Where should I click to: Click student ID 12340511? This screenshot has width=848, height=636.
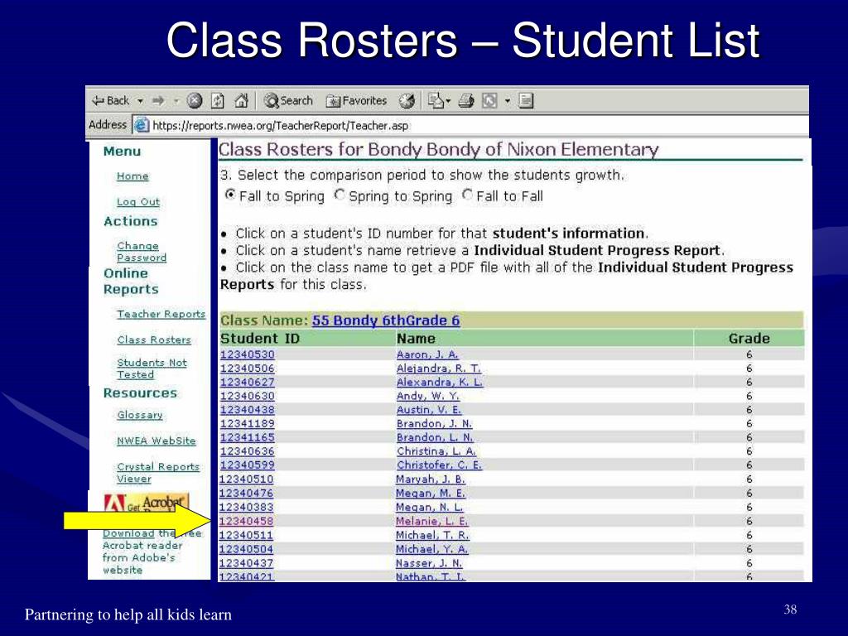click(x=246, y=536)
